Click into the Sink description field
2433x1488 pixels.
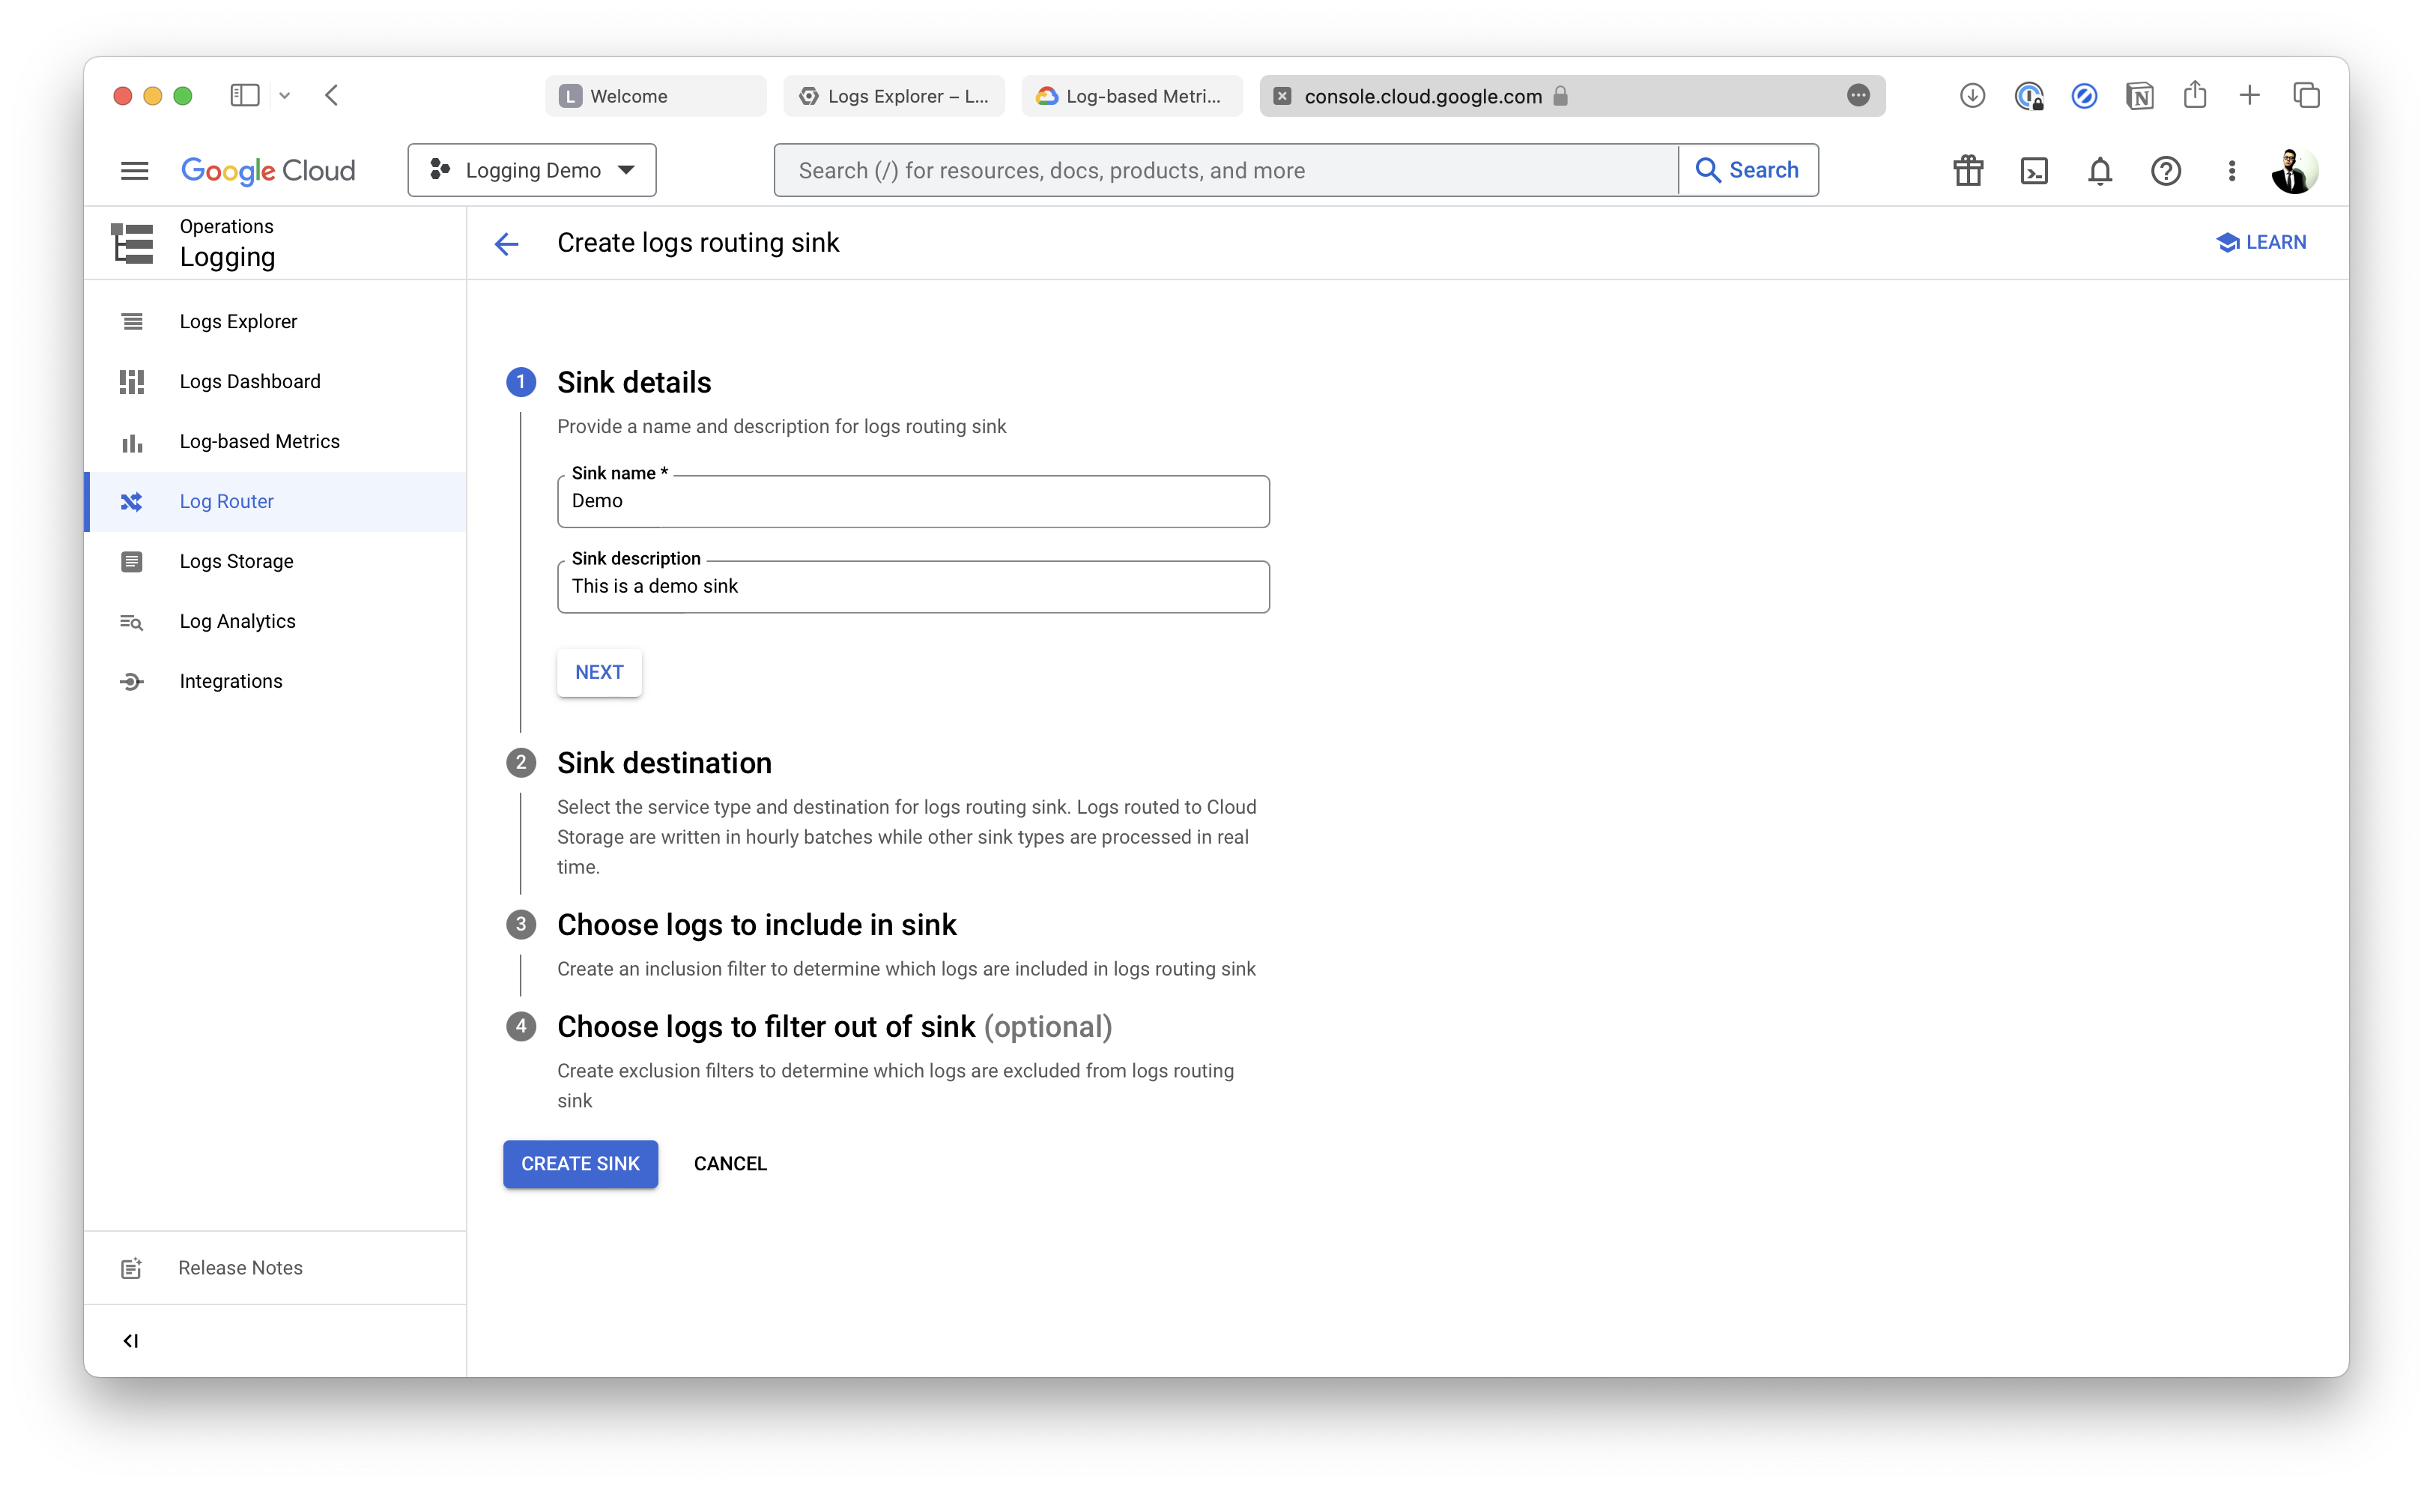pos(912,587)
